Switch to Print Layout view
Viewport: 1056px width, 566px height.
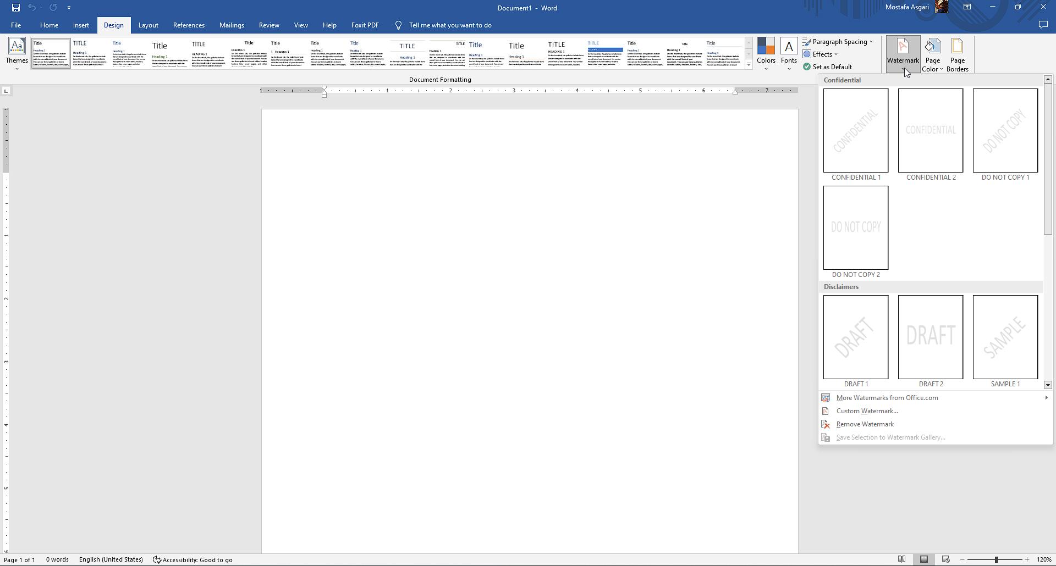click(924, 559)
